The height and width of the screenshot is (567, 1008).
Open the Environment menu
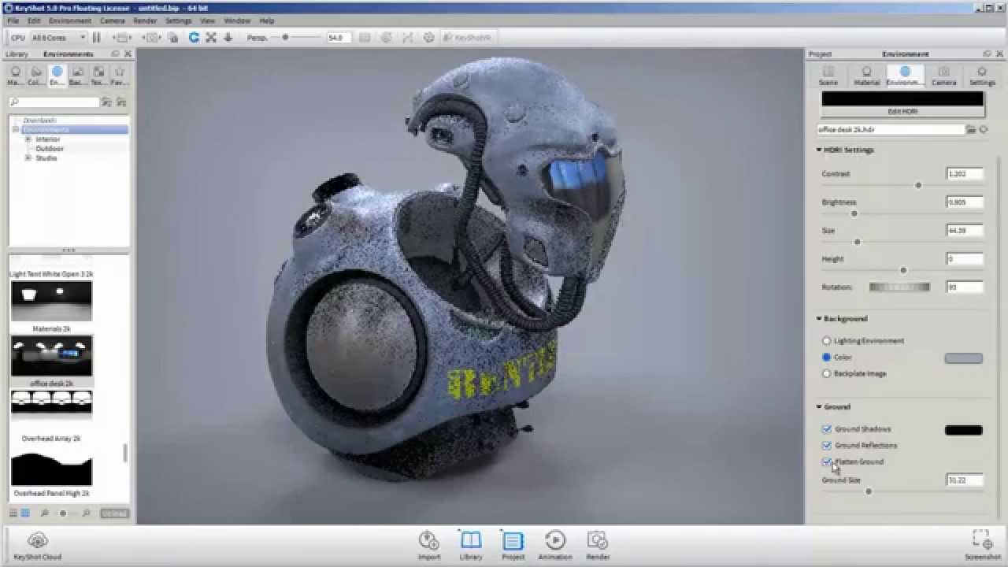click(x=70, y=20)
